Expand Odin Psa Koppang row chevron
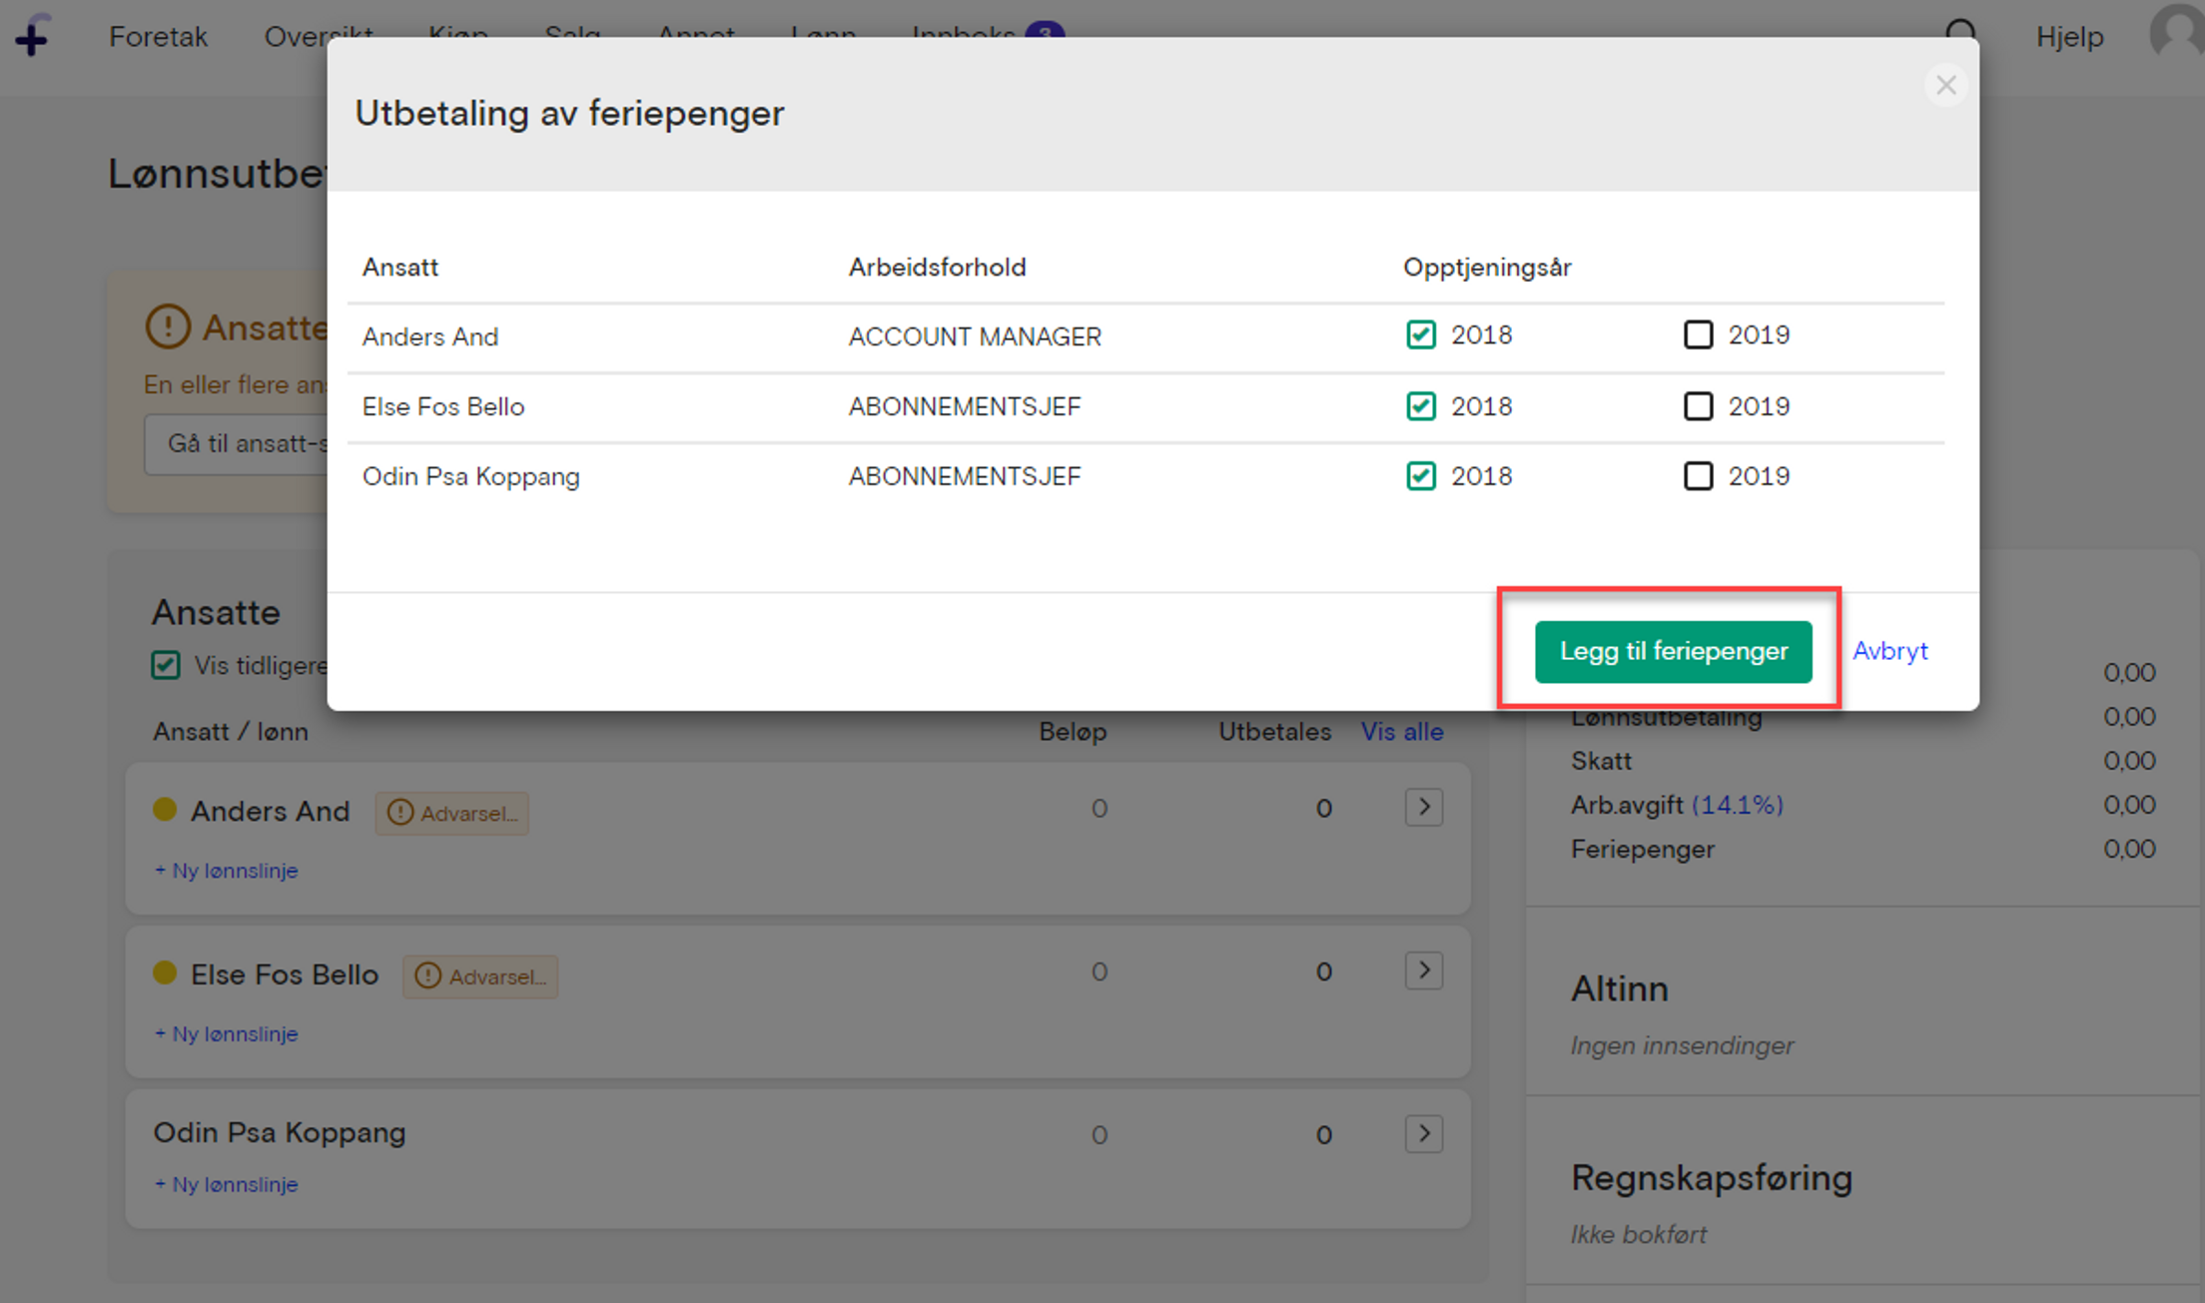Screen dimensions: 2205x1303 (1423, 1134)
